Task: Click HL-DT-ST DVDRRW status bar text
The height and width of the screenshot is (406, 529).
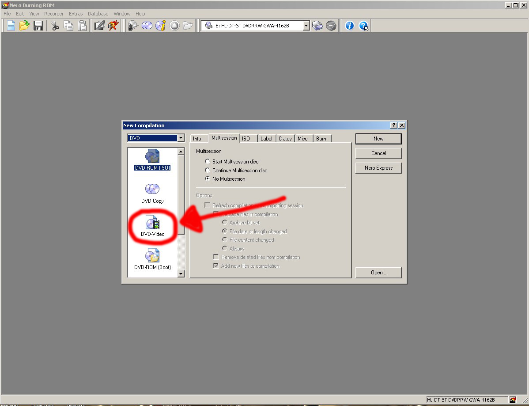Action: pyautogui.click(x=461, y=400)
